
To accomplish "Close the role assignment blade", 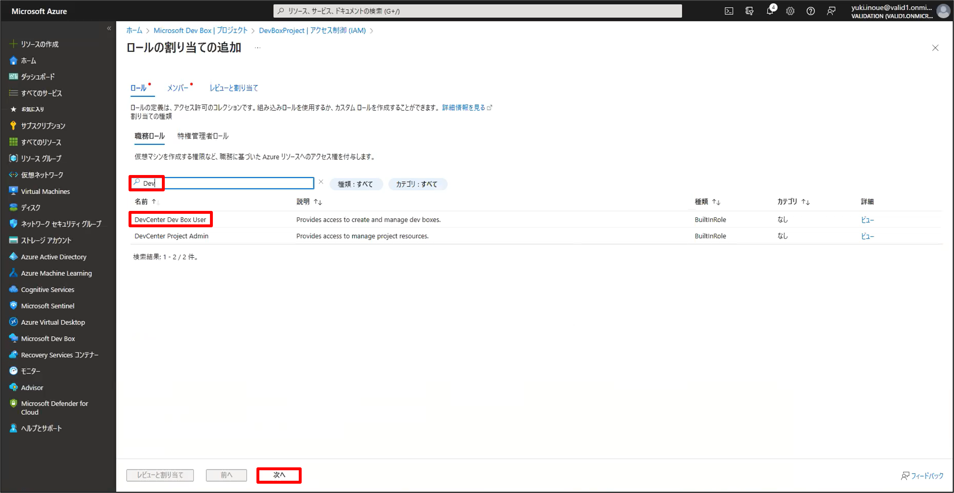I will [x=935, y=48].
